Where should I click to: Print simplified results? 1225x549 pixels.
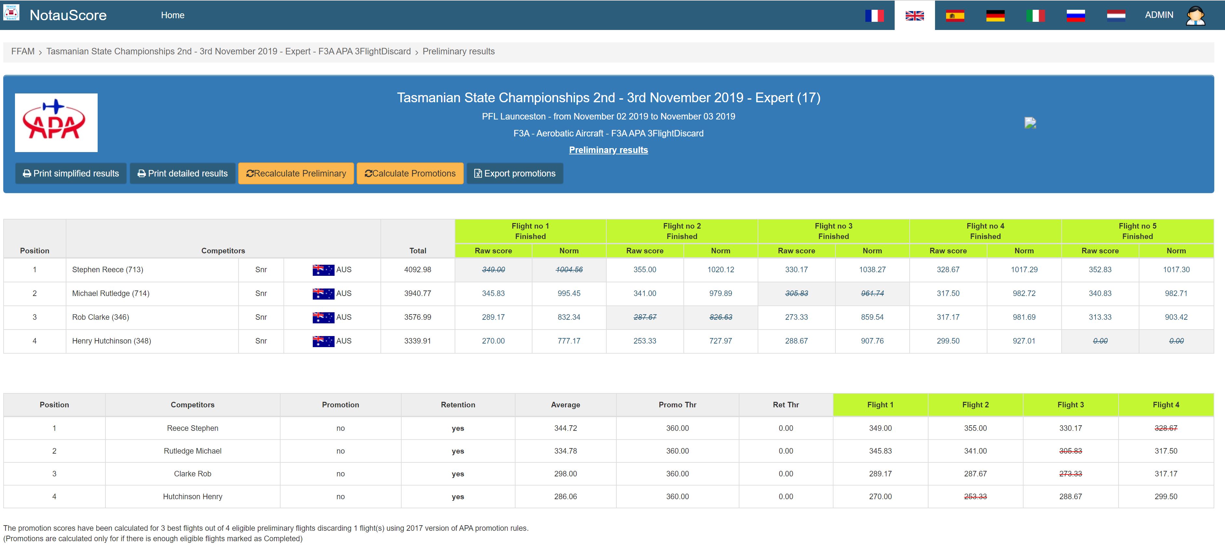pyautogui.click(x=71, y=173)
